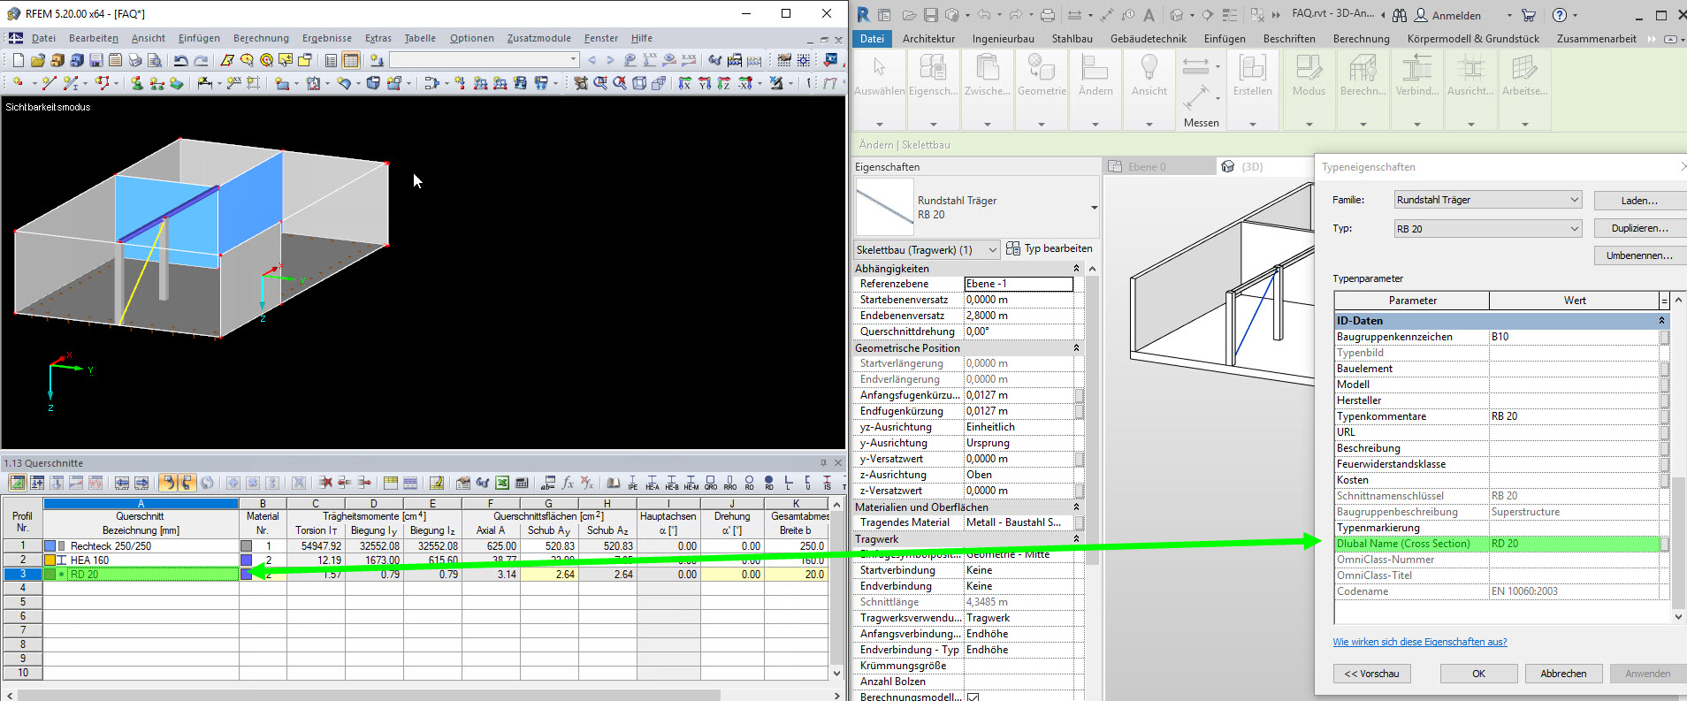Viewport: 1687px width, 701px height.
Task: Select the QRO hollow section icon
Action: pyautogui.click(x=710, y=483)
